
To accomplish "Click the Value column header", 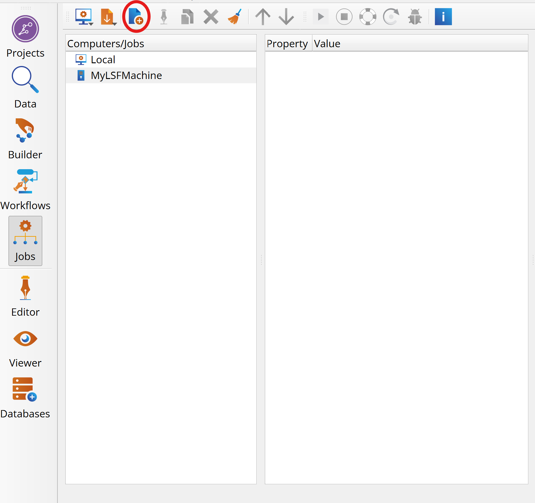I will pyautogui.click(x=420, y=44).
